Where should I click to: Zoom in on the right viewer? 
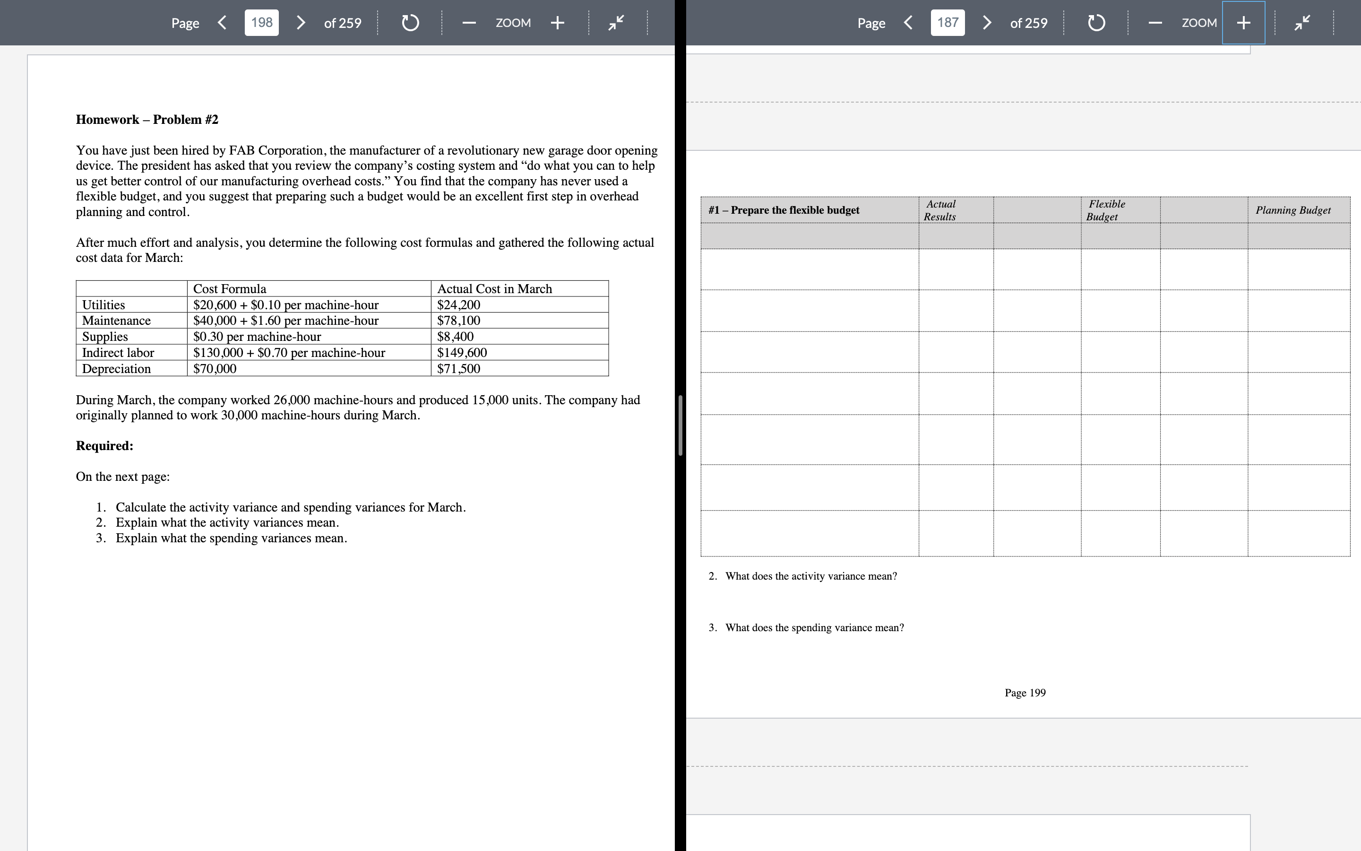point(1243,23)
